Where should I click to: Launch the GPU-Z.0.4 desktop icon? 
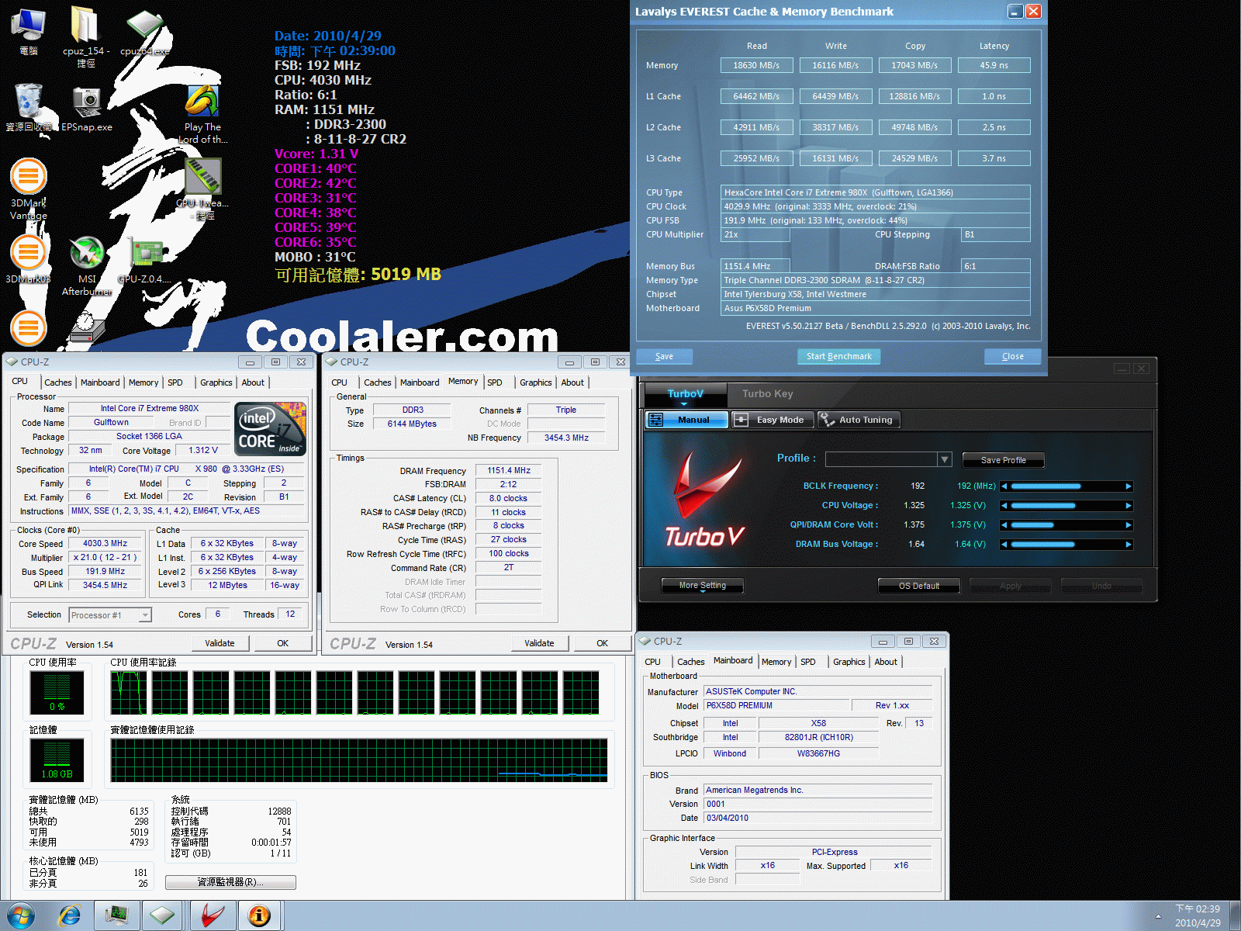(x=145, y=260)
